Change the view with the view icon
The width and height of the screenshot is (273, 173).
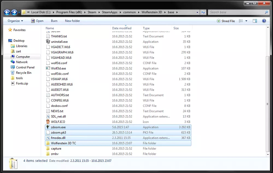(241, 21)
